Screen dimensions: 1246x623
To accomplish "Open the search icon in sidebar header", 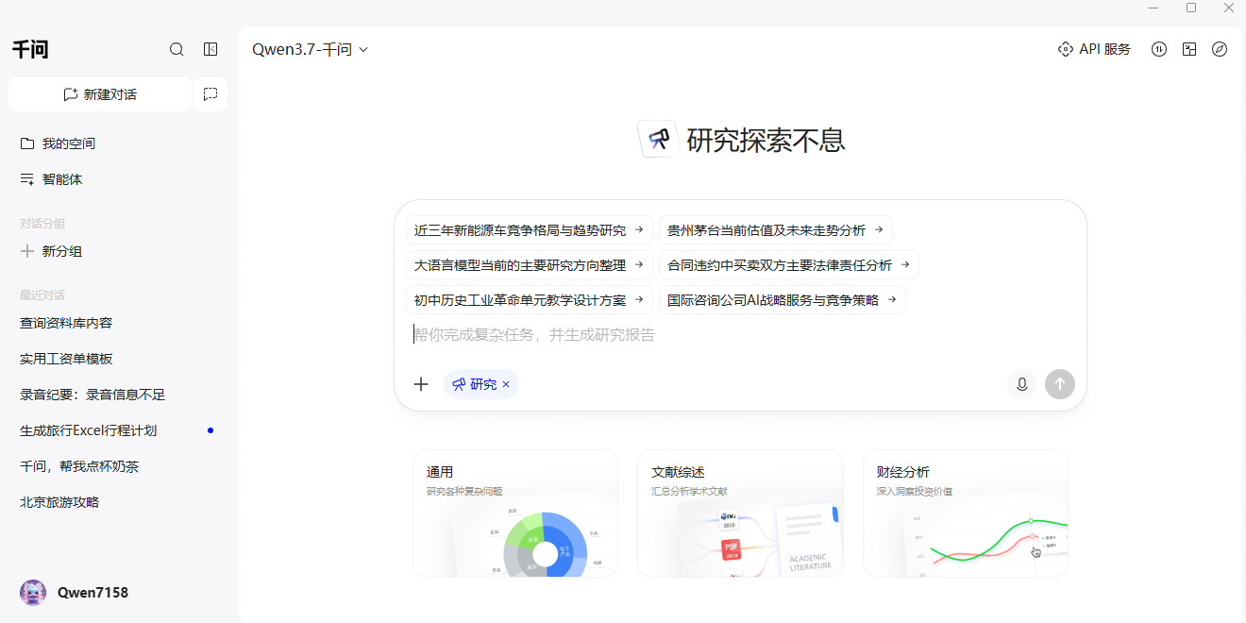I will pyautogui.click(x=177, y=49).
